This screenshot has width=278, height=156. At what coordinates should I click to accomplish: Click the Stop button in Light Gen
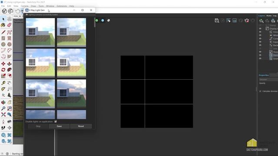coord(38,126)
